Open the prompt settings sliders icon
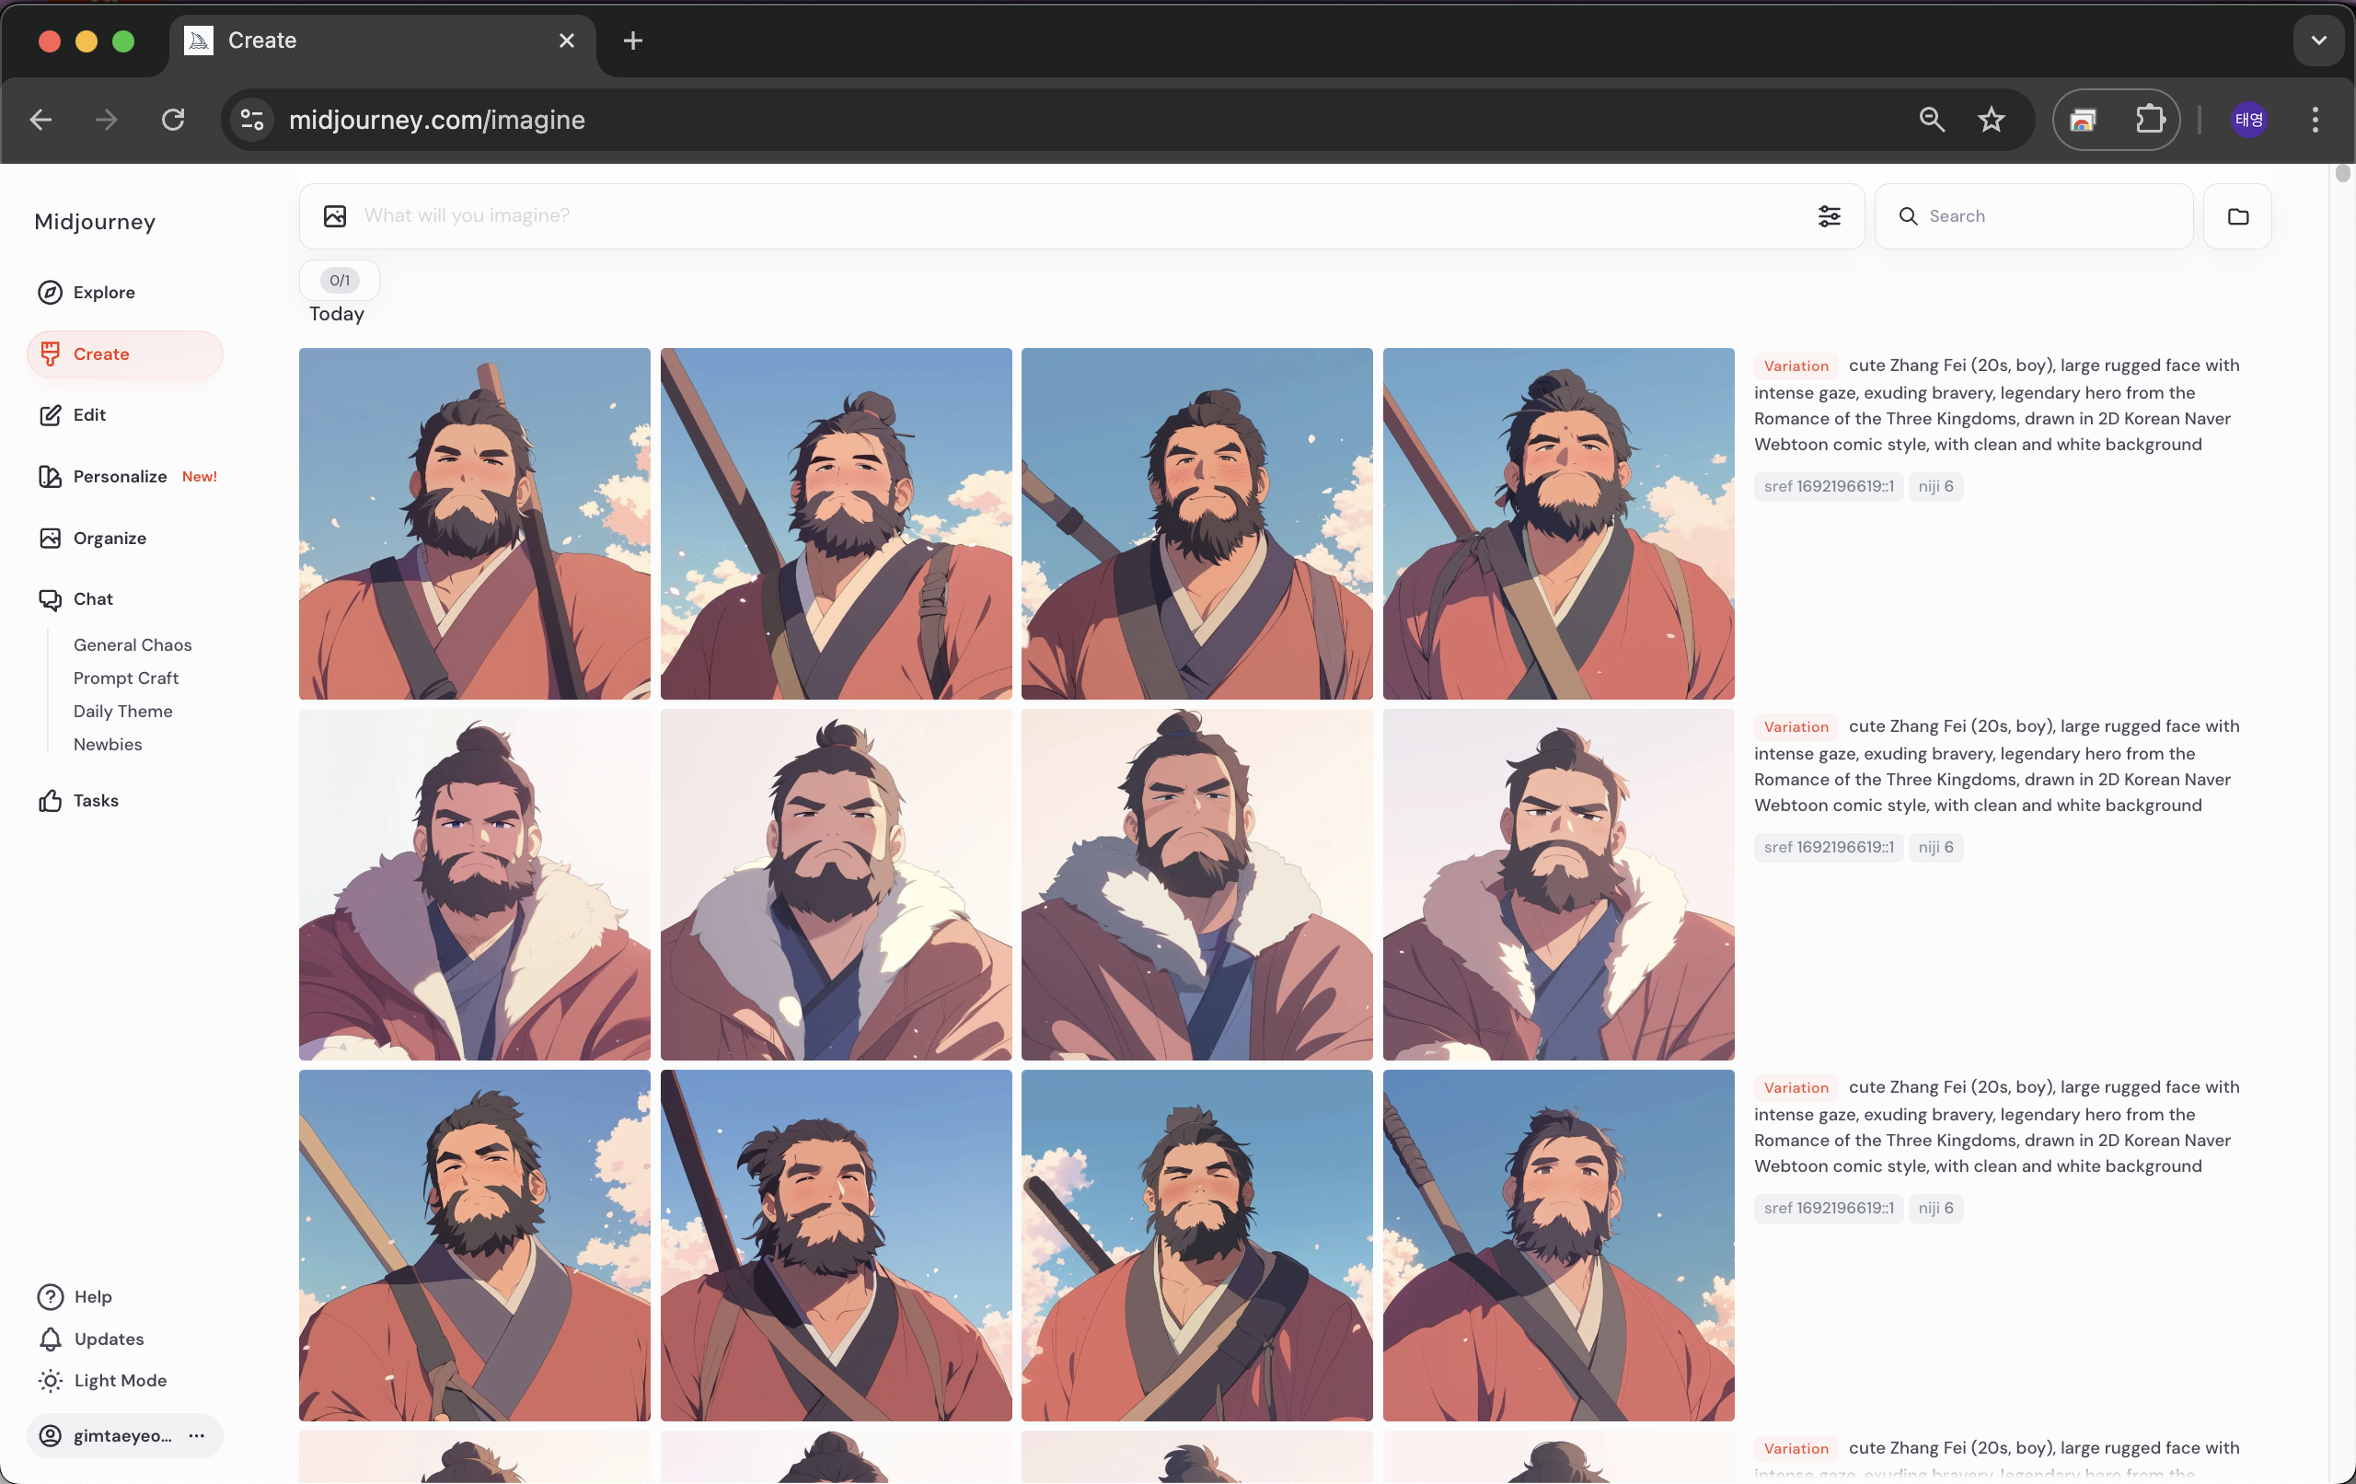The width and height of the screenshot is (2356, 1484). tap(1829, 216)
